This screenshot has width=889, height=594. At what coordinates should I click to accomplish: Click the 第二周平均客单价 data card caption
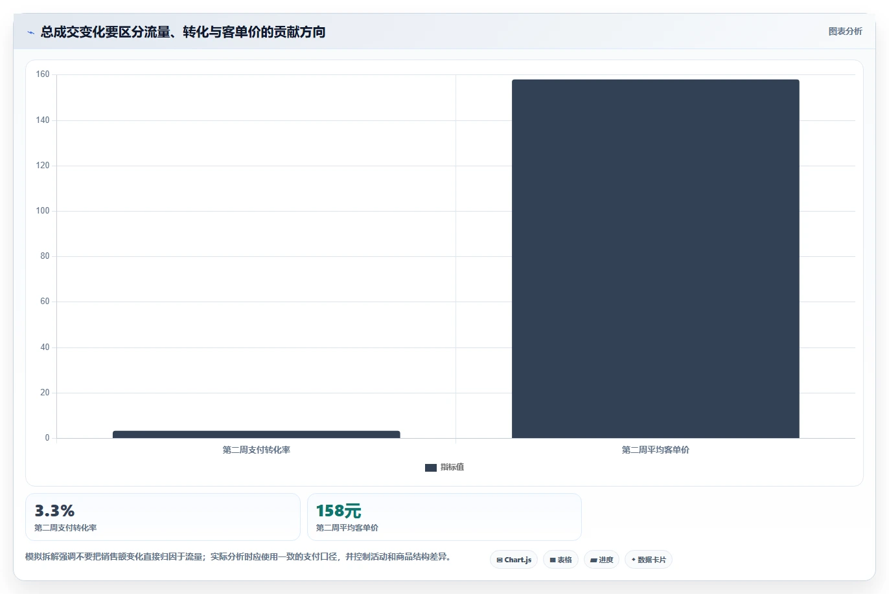click(347, 528)
